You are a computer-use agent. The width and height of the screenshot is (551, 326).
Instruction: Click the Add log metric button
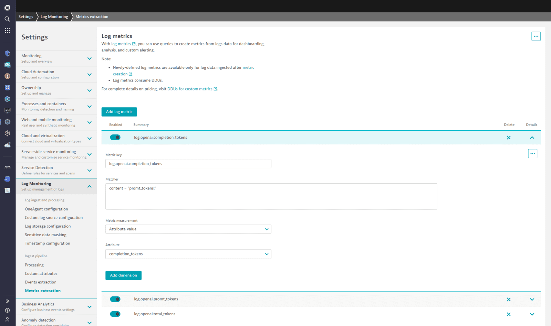(x=119, y=112)
